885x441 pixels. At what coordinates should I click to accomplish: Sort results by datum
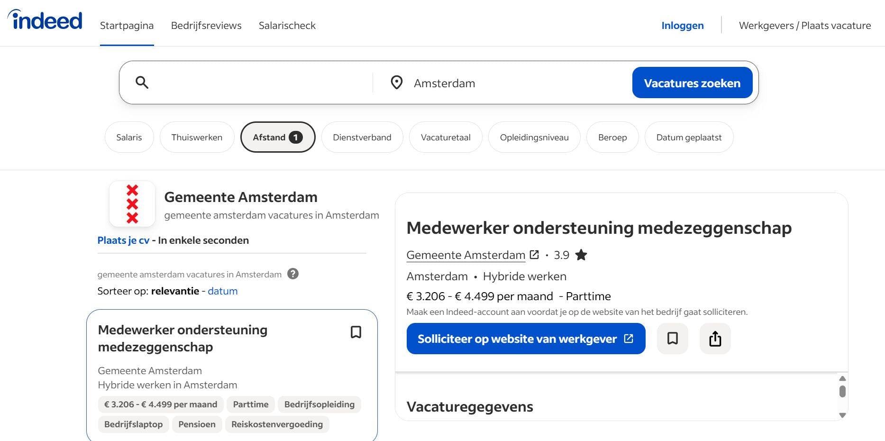pyautogui.click(x=223, y=291)
